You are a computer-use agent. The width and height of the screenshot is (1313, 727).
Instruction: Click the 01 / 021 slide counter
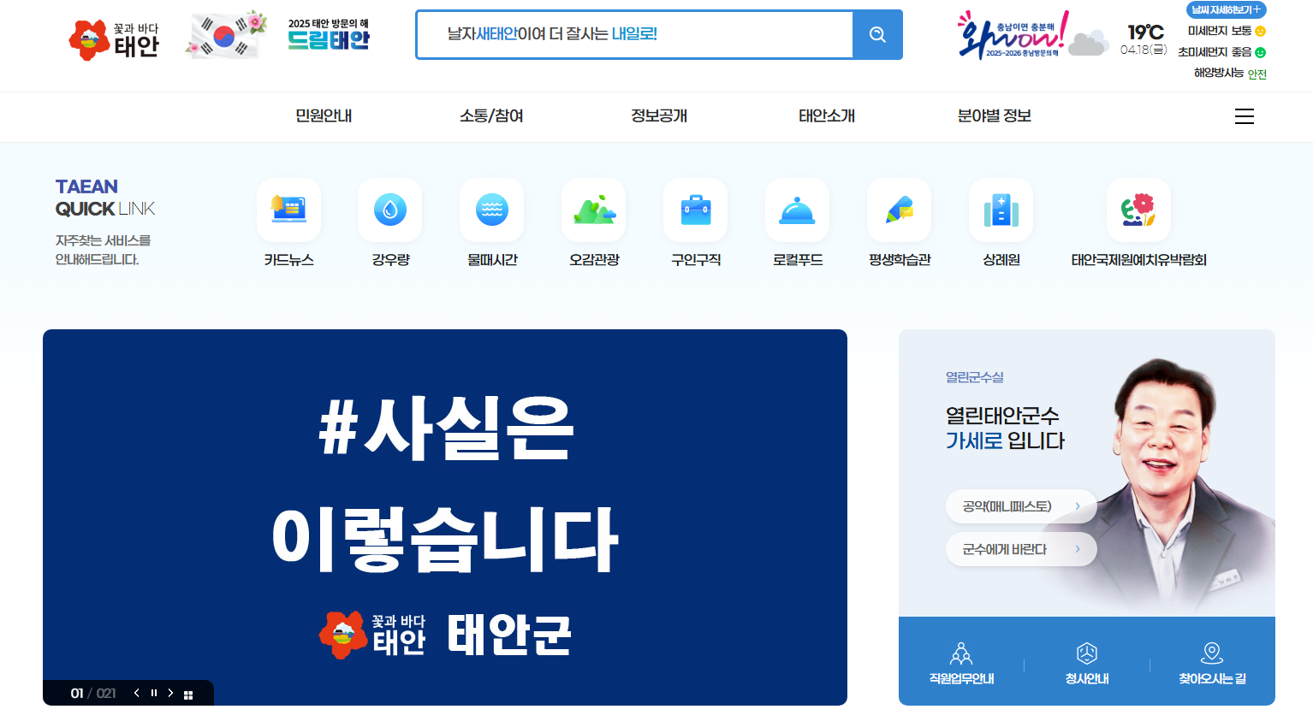click(x=93, y=693)
